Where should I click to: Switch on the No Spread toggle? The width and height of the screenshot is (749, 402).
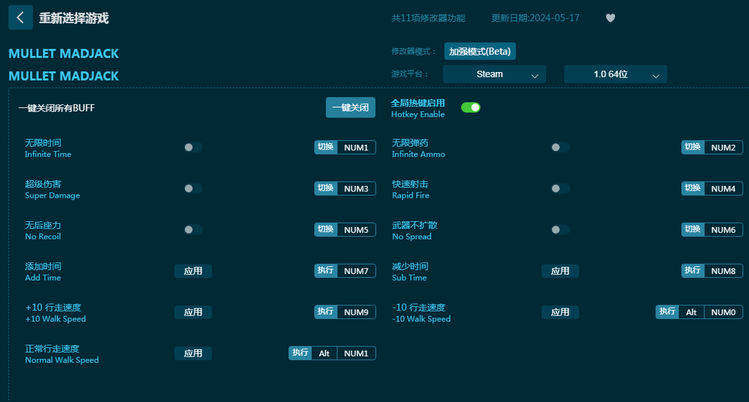click(560, 230)
